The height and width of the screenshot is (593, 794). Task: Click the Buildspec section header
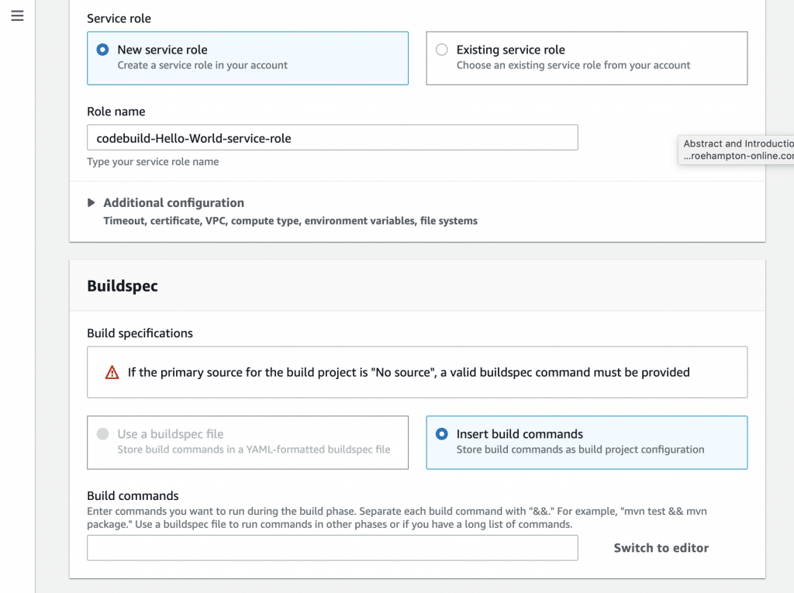pos(123,286)
